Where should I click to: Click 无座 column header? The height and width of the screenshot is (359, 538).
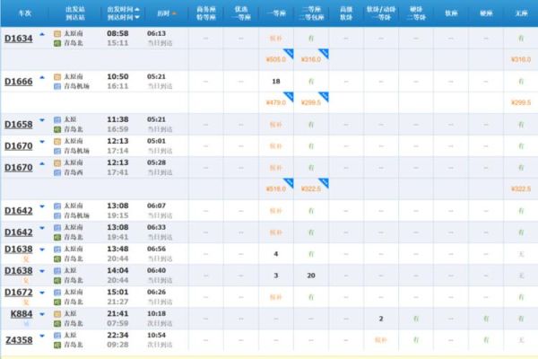coord(521,13)
